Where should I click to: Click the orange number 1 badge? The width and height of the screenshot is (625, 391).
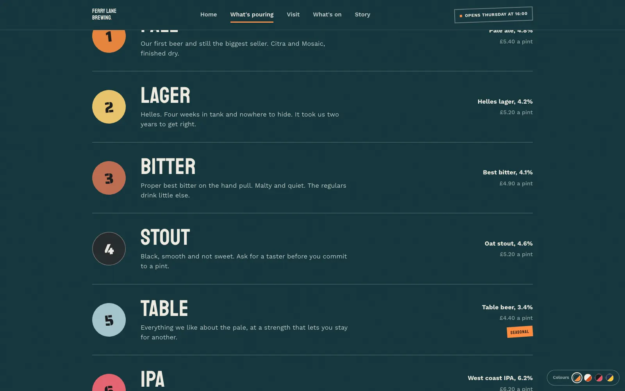click(109, 41)
